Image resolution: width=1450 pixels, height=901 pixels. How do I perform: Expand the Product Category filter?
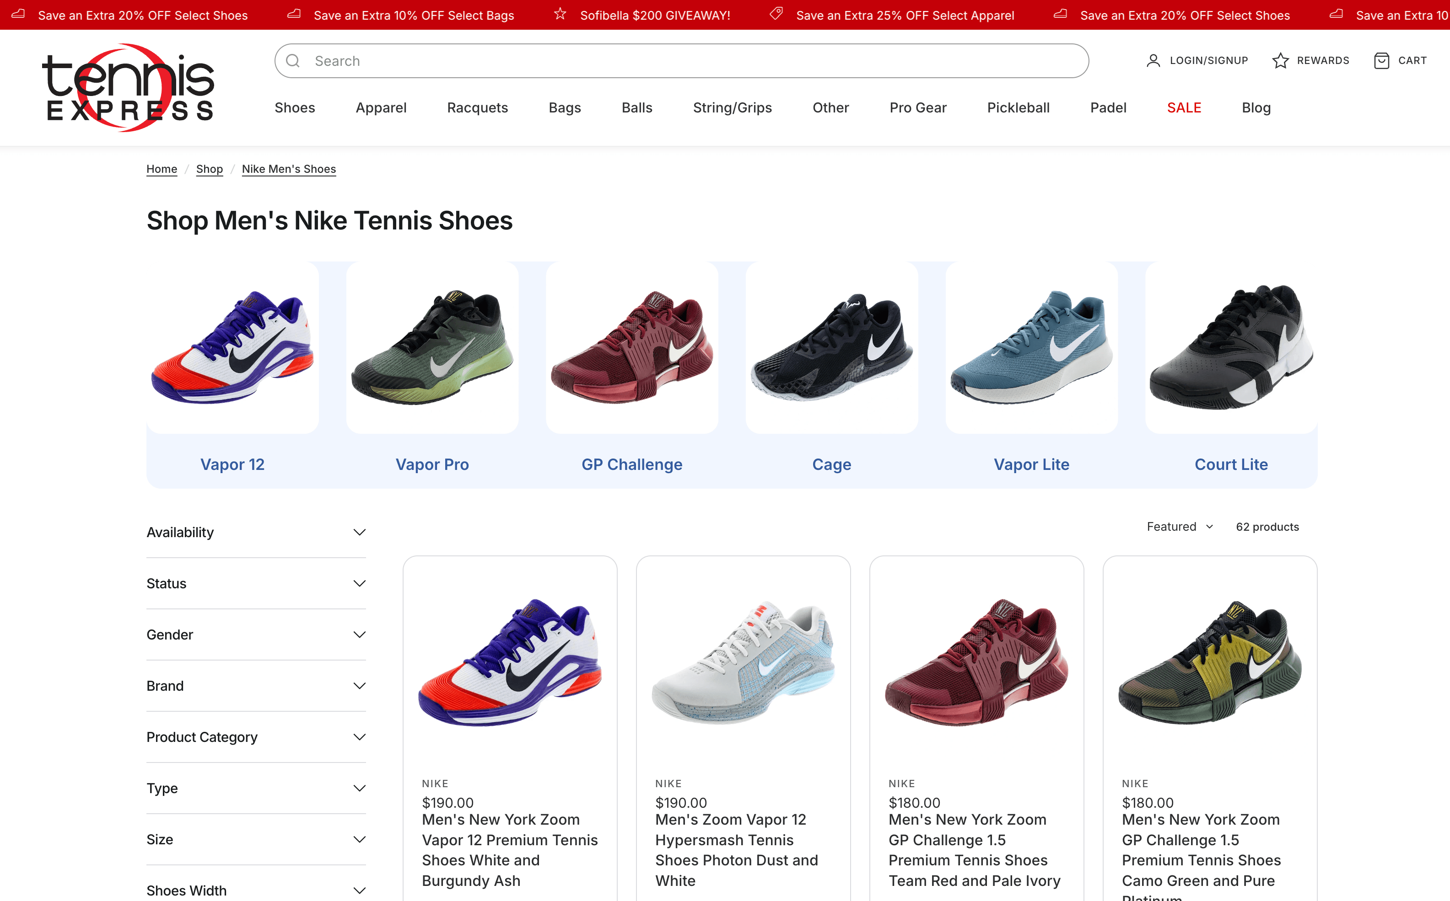(x=256, y=737)
